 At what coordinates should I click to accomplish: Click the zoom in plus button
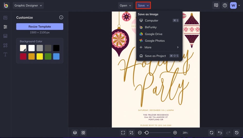click(x=175, y=133)
